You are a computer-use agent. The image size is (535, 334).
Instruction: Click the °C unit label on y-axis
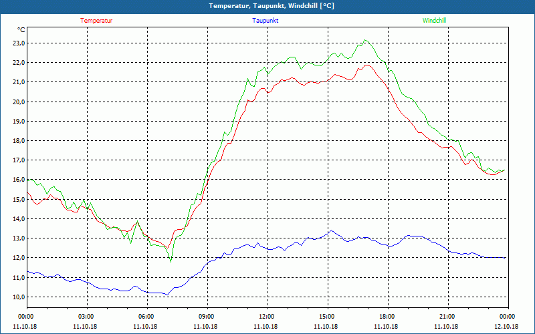point(21,30)
